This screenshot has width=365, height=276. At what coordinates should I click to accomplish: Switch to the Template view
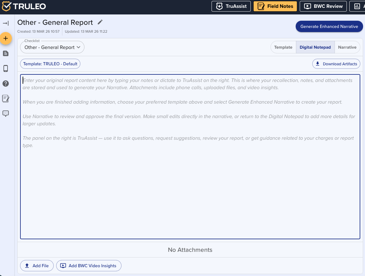(283, 47)
